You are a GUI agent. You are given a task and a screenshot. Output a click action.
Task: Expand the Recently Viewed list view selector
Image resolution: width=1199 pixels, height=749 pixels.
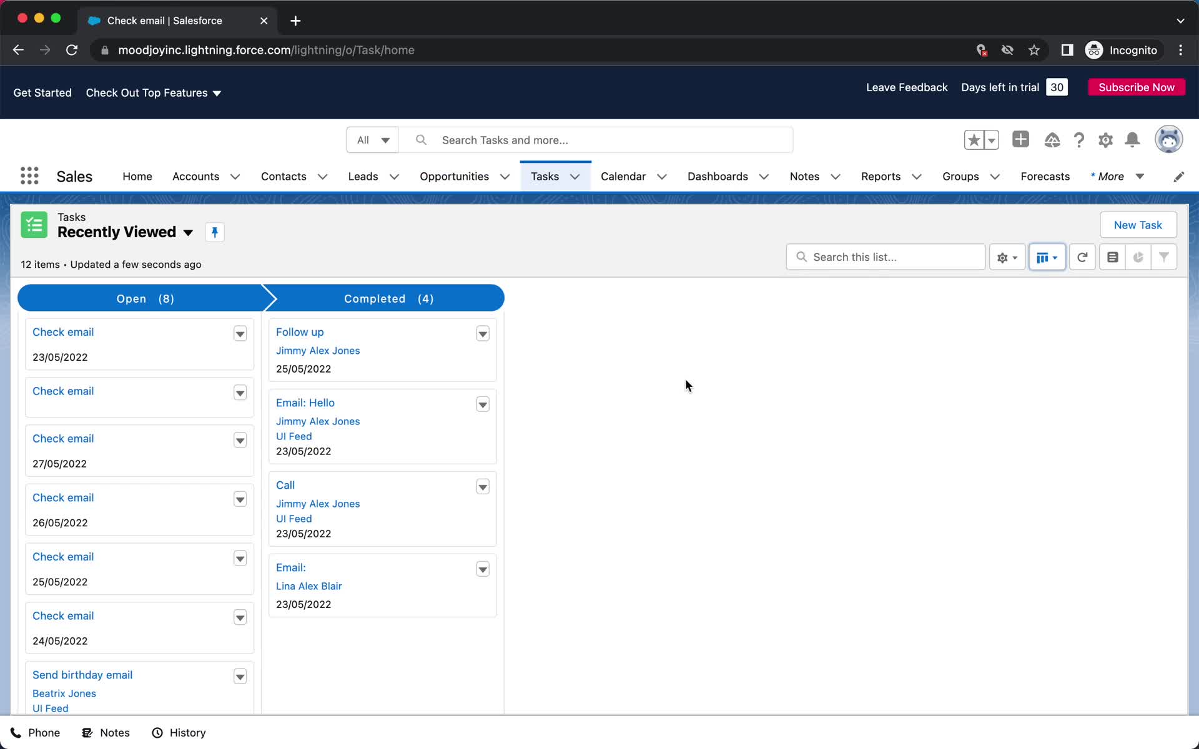click(188, 233)
